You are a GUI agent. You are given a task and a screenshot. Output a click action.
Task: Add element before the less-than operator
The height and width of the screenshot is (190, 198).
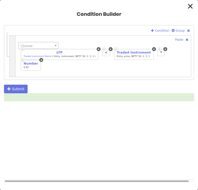(x=104, y=49)
